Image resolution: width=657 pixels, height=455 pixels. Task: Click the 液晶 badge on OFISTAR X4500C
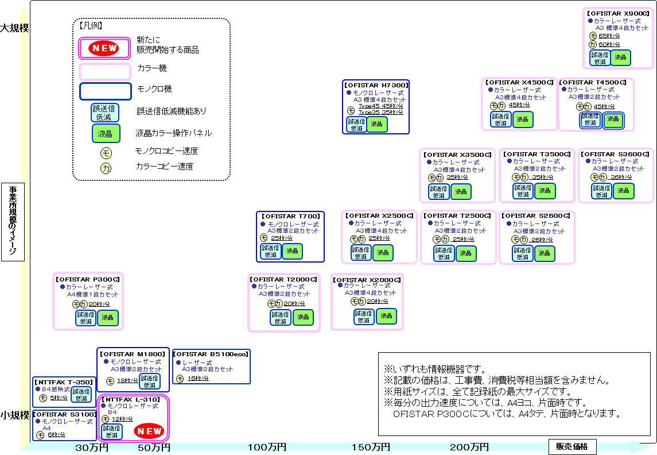(x=522, y=119)
